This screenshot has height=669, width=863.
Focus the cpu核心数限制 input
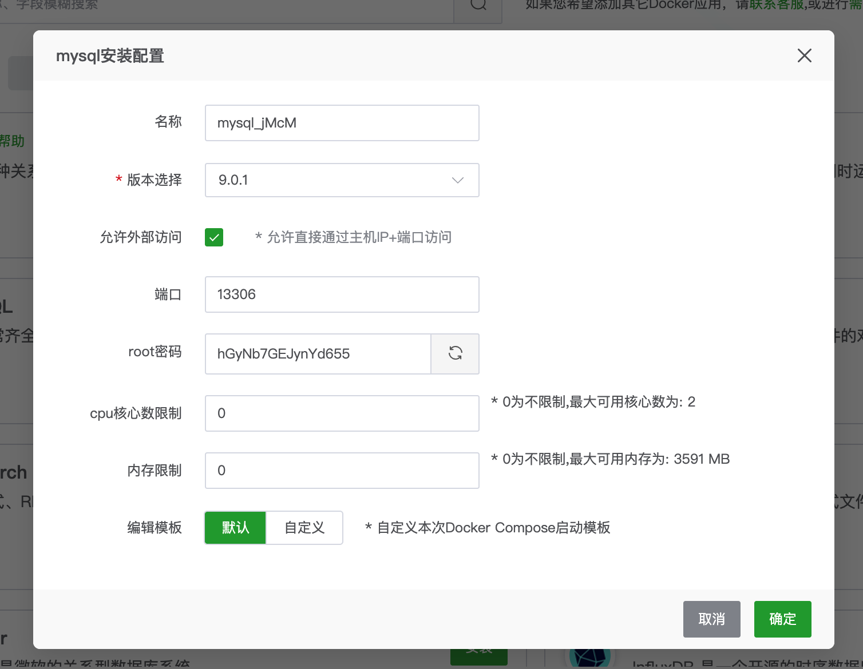pos(342,413)
